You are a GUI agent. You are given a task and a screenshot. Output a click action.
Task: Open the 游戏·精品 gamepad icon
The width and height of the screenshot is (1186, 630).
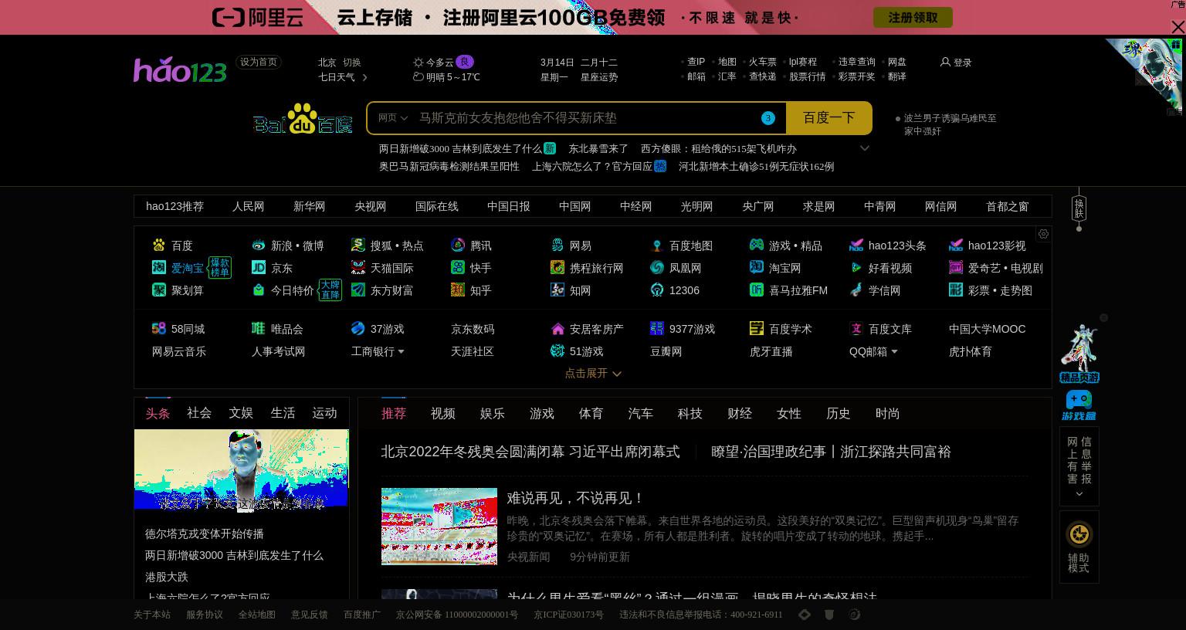[757, 246]
